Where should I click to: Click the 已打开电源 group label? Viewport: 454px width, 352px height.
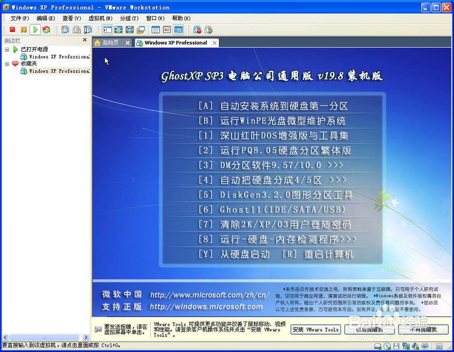(35, 49)
